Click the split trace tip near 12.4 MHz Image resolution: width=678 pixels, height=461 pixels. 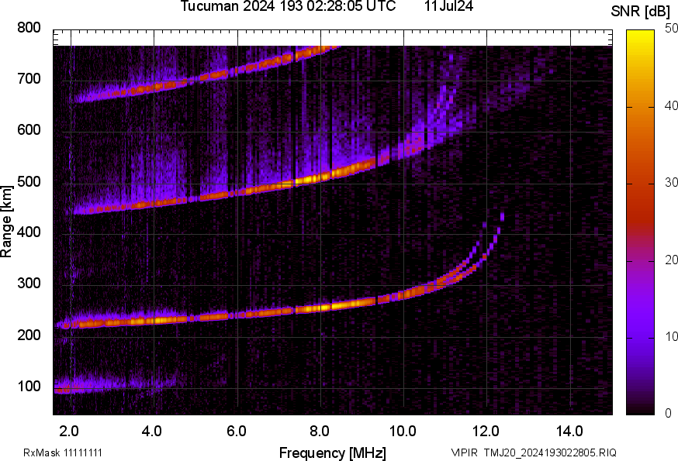click(x=502, y=215)
